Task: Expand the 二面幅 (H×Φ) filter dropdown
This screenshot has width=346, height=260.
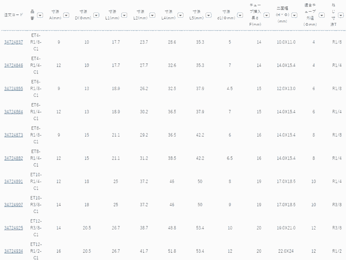Action: click(x=295, y=15)
